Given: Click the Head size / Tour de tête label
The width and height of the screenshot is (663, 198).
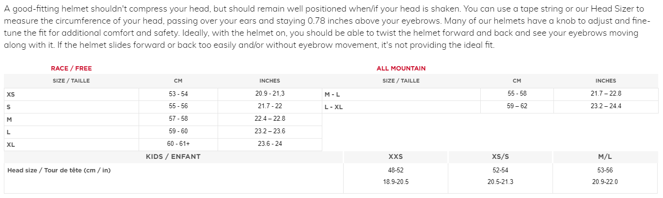Looking at the screenshot, I should point(59,170).
